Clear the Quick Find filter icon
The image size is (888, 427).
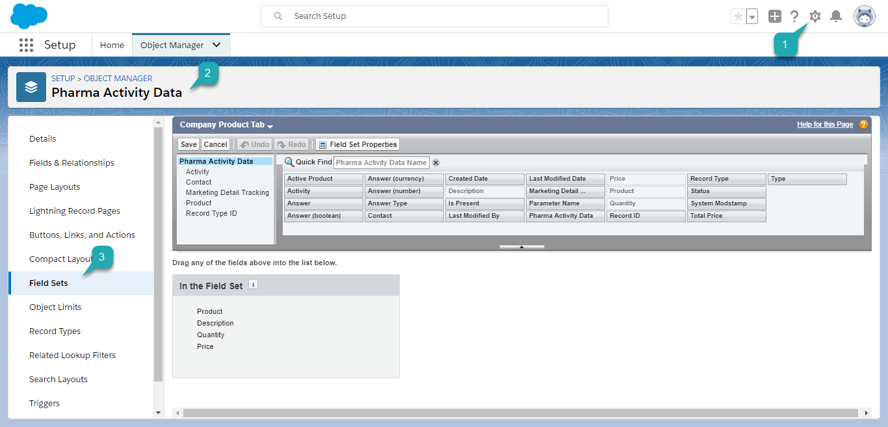436,162
